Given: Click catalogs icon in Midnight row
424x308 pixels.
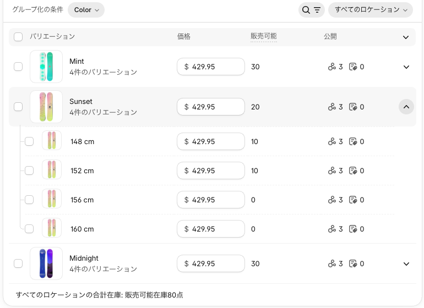Looking at the screenshot, I should (353, 263).
